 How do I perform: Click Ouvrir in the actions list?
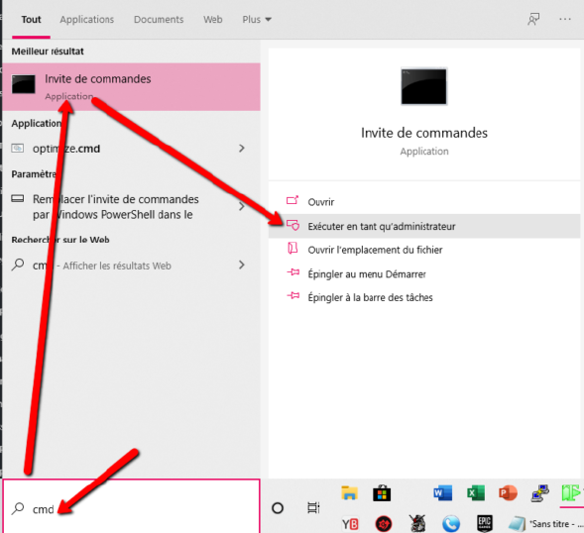(424, 202)
